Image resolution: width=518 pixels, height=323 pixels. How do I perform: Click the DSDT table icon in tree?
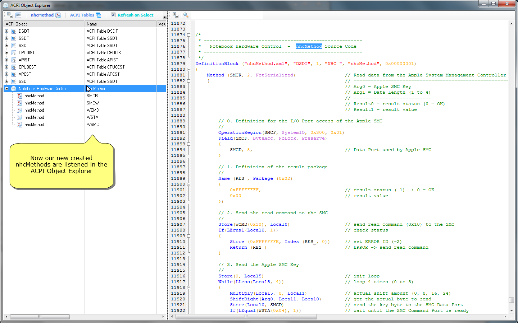click(14, 31)
